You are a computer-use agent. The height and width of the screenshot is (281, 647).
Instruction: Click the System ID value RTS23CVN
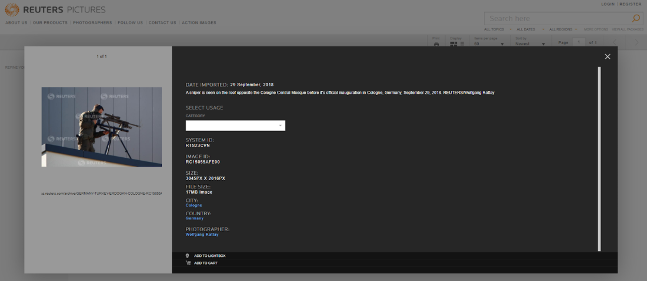tap(198, 145)
